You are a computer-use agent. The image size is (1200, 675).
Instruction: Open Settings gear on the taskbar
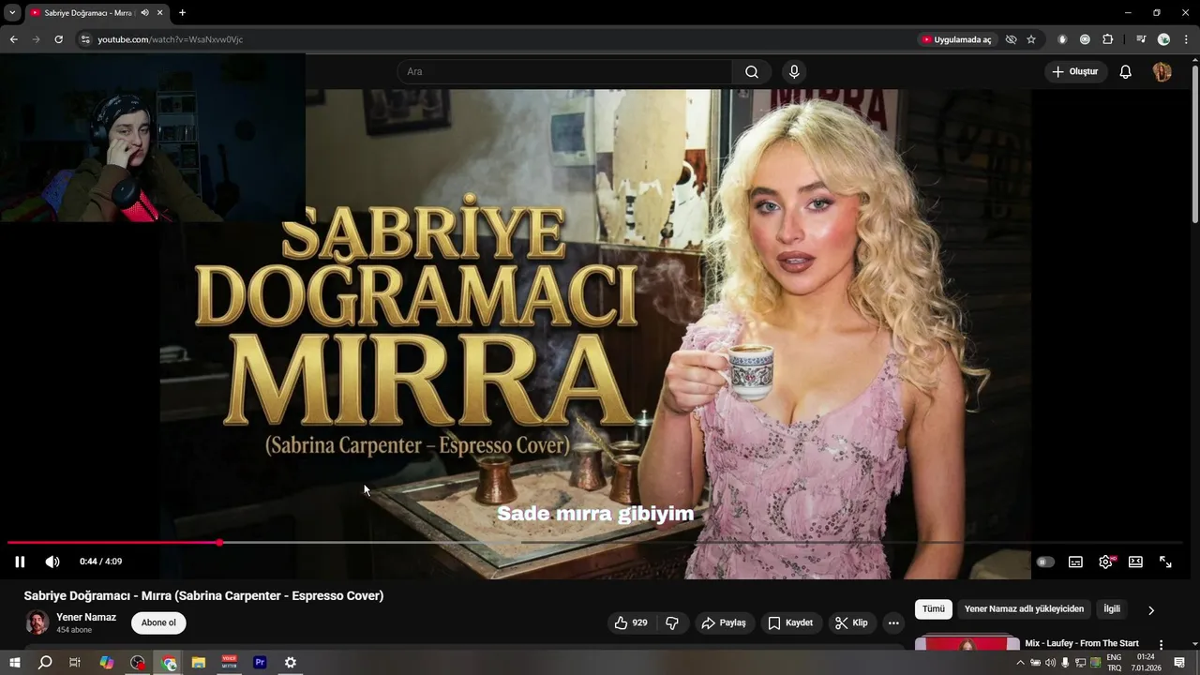click(x=291, y=663)
